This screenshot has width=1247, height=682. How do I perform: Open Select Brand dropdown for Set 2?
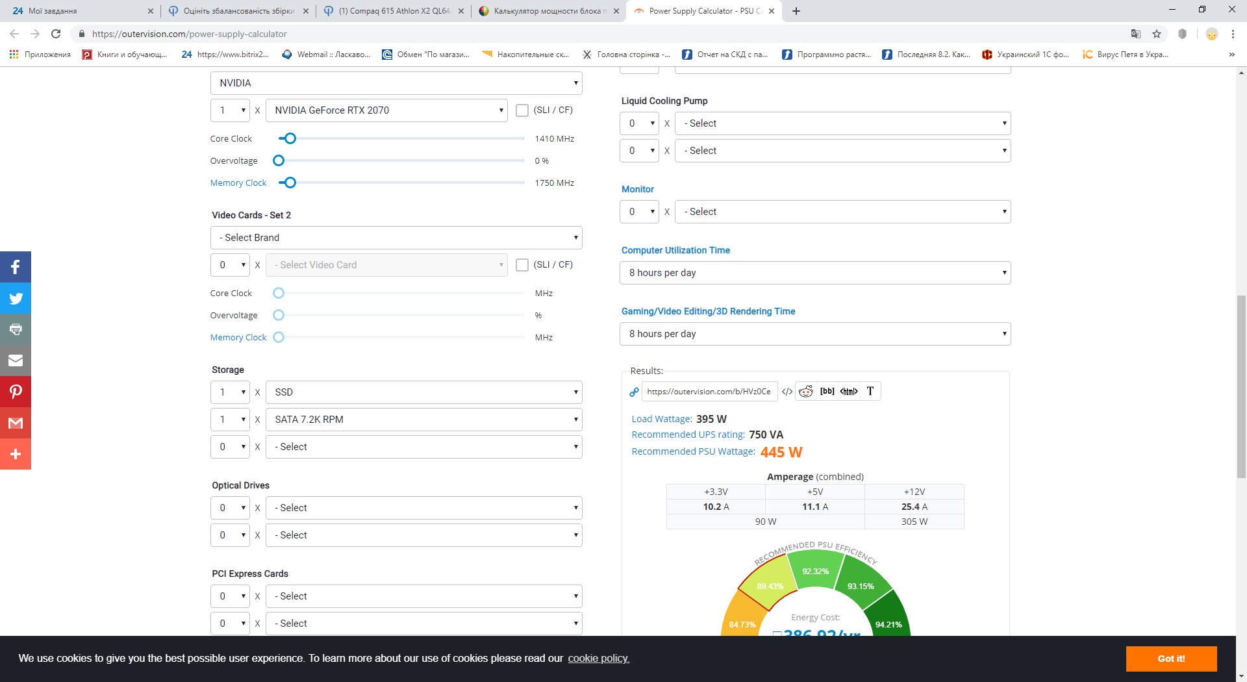click(x=396, y=238)
